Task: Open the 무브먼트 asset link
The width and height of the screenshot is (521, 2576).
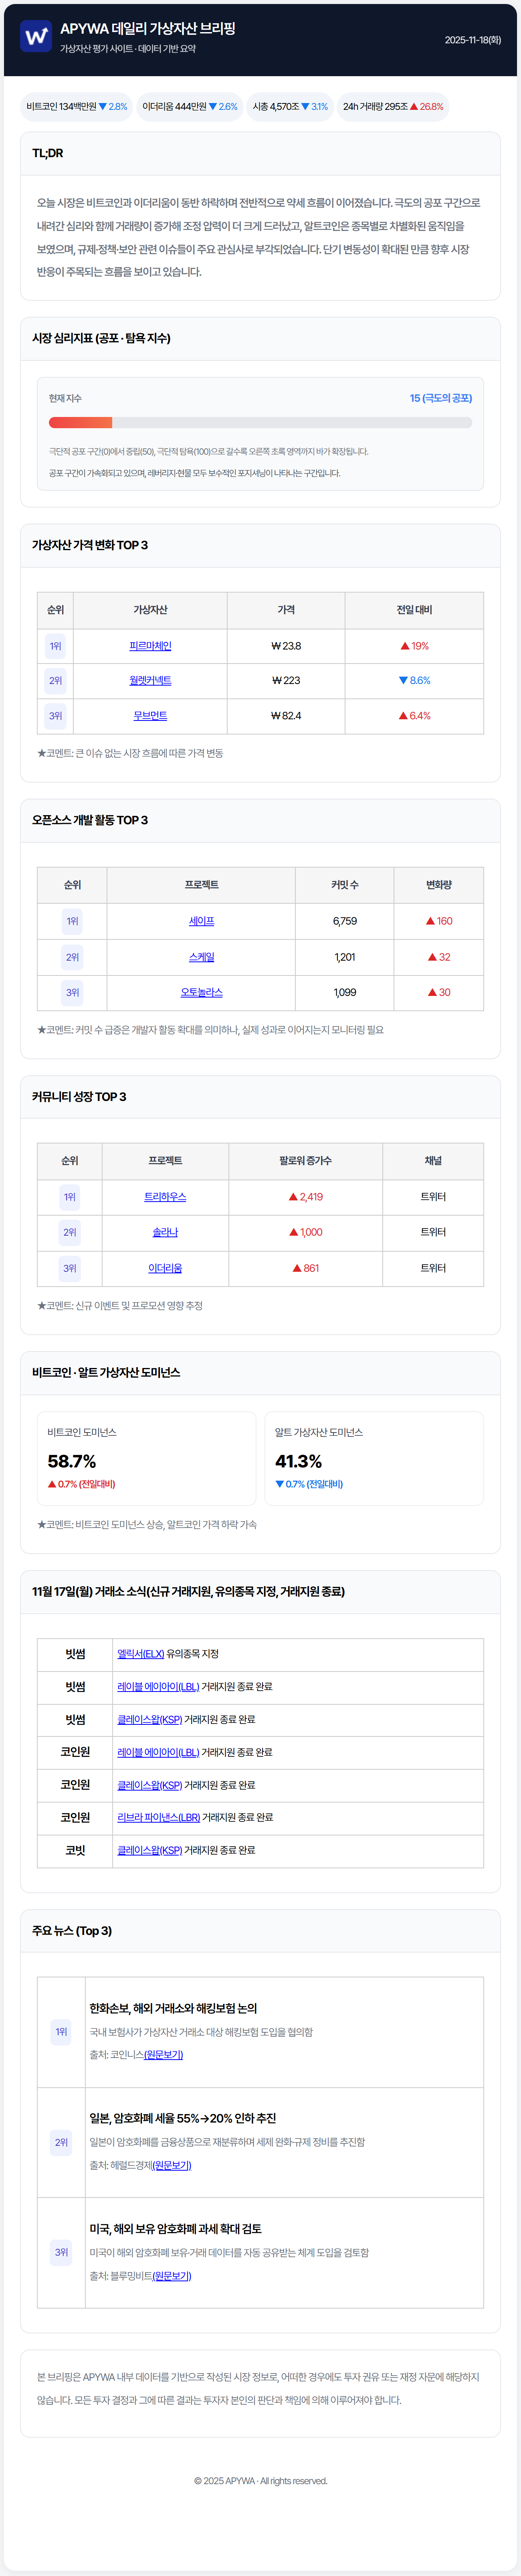Action: pos(150,716)
